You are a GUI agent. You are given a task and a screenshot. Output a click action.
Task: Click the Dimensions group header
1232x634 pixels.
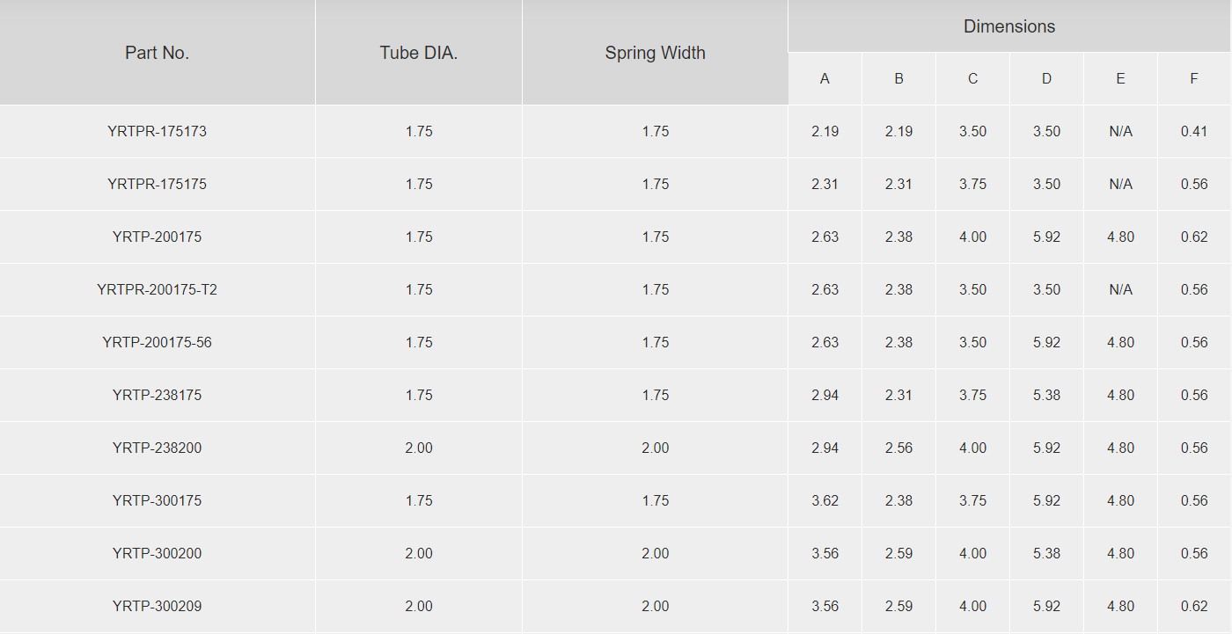(x=1009, y=26)
